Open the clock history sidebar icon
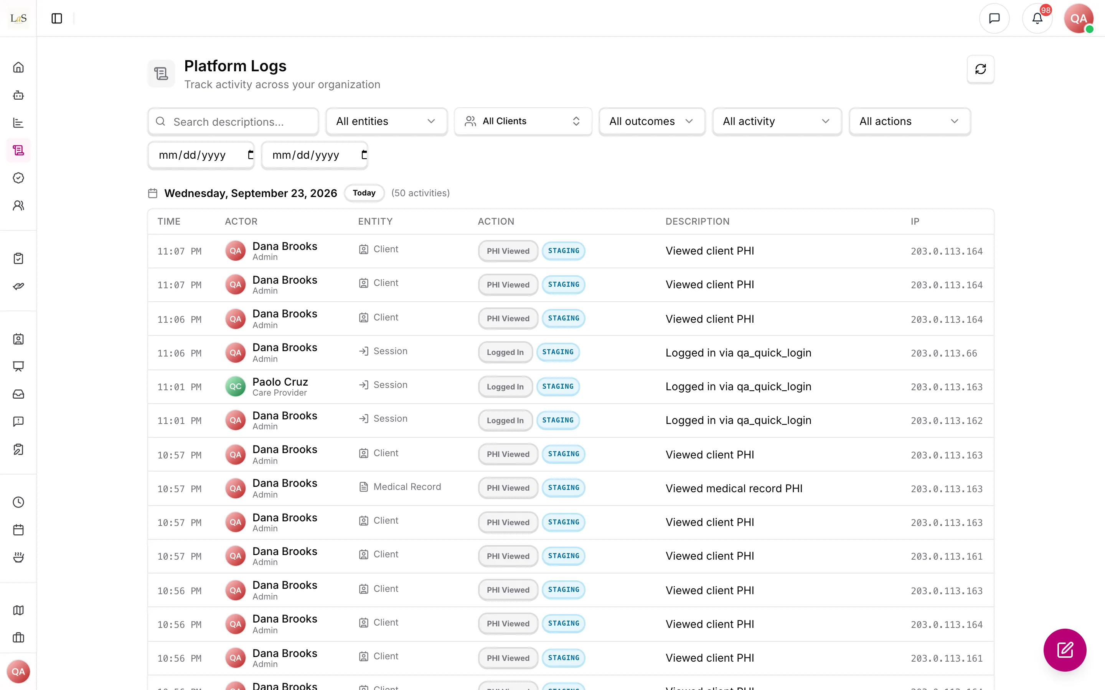This screenshot has width=1105, height=690. tap(18, 503)
